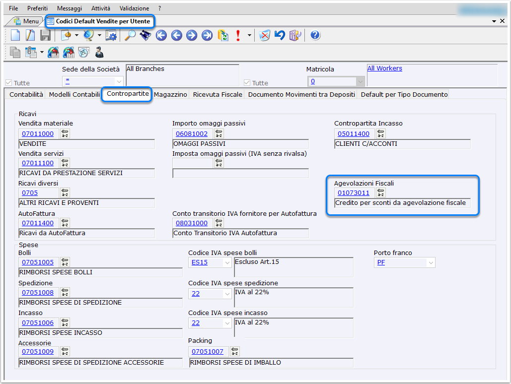
Task: Go to previous record arrow
Action: [x=177, y=35]
